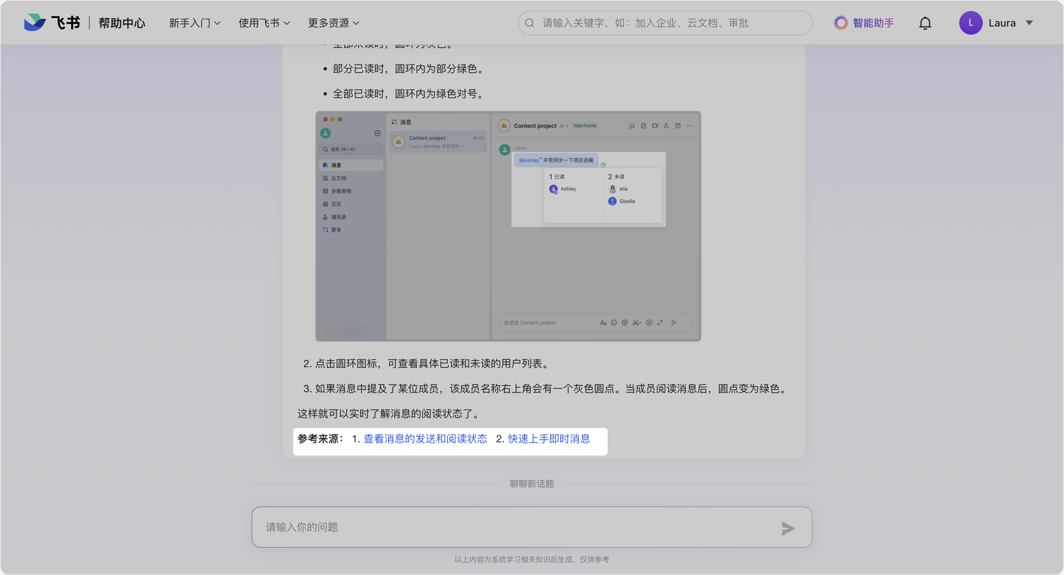Click the search magnifier icon in header

coord(529,23)
